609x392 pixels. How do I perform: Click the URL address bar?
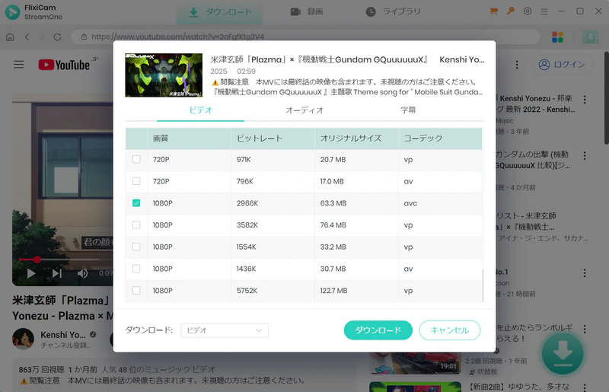click(x=305, y=37)
